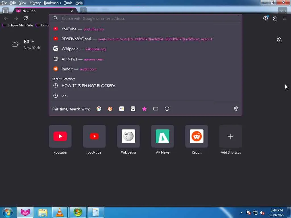291x218 pixels.
Task: Select YouTube youtube.com suggestion
Action: tap(145, 29)
